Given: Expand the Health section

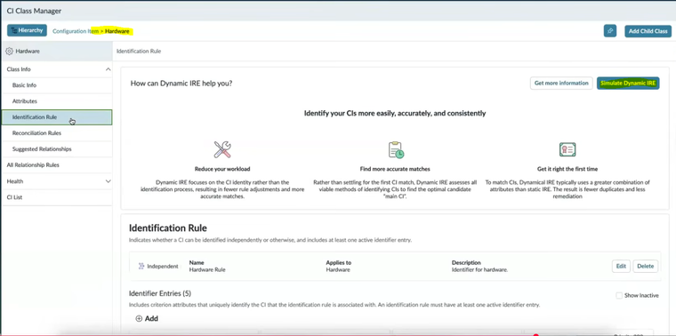Looking at the screenshot, I should click(108, 181).
